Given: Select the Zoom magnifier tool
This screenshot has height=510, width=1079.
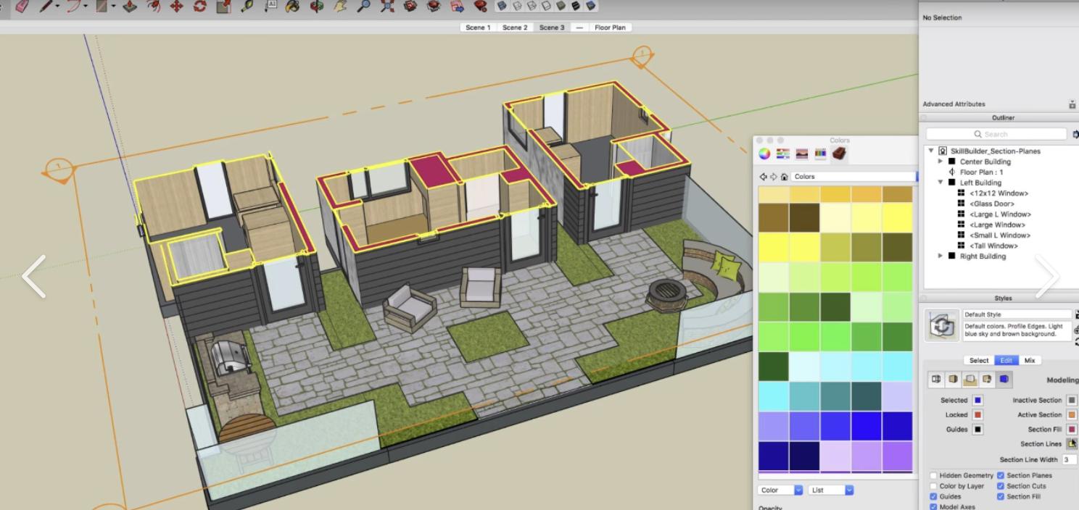Looking at the screenshot, I should tap(363, 7).
